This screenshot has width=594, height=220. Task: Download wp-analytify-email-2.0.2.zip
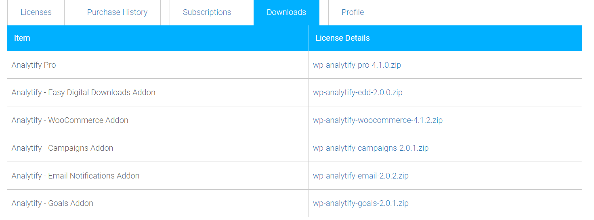click(361, 176)
